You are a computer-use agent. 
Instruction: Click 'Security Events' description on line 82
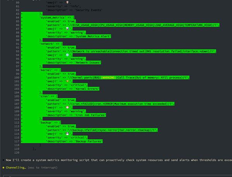(x=88, y=10)
